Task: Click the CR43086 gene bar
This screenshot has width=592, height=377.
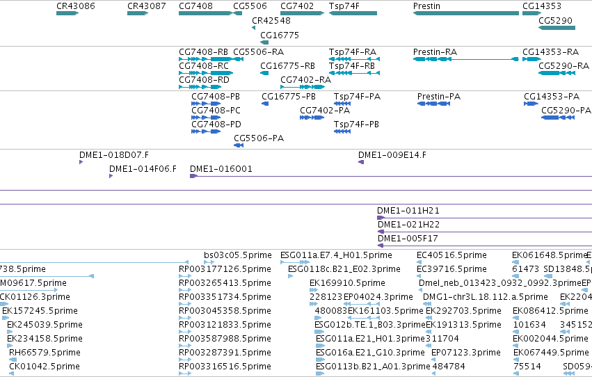Action: [67, 13]
